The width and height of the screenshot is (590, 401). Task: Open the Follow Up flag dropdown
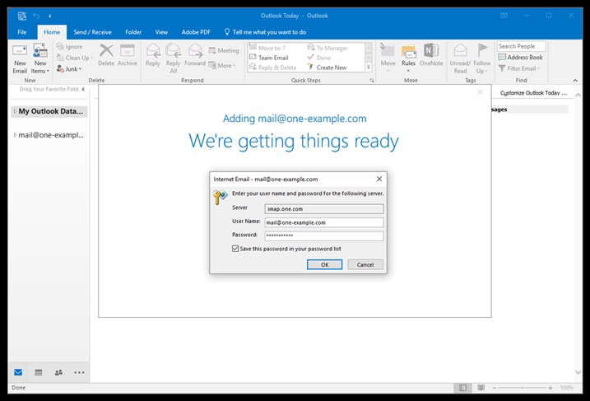pyautogui.click(x=482, y=58)
